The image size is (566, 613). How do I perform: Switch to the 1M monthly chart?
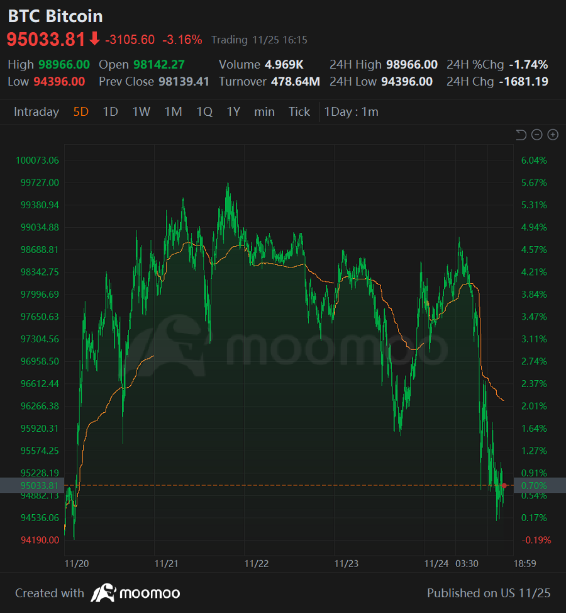point(174,111)
